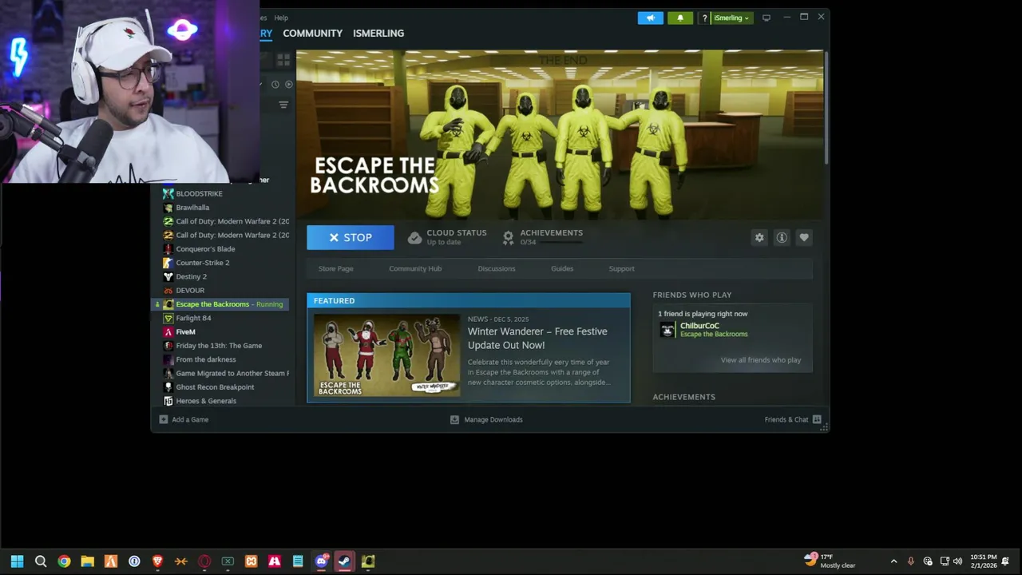This screenshot has height=575, width=1022.
Task: Open Discord from the taskbar
Action: [x=321, y=561]
